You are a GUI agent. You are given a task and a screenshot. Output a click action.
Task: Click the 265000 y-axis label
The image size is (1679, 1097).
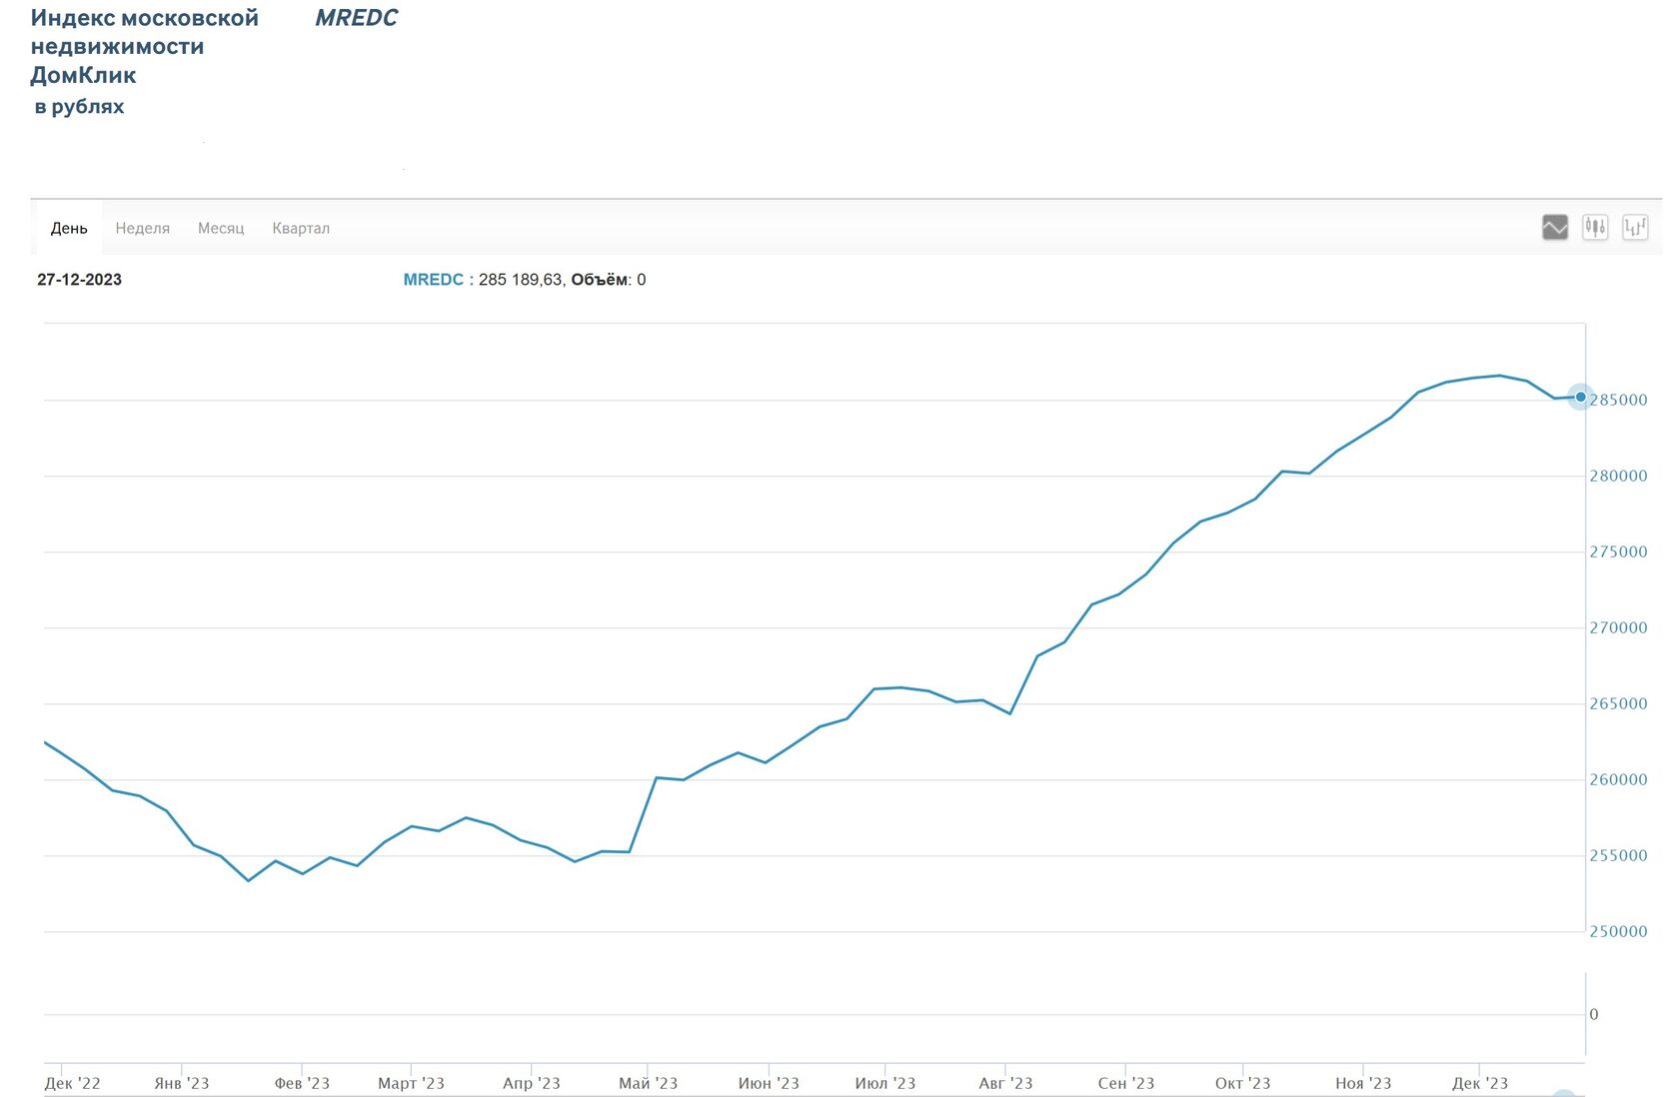click(1618, 703)
